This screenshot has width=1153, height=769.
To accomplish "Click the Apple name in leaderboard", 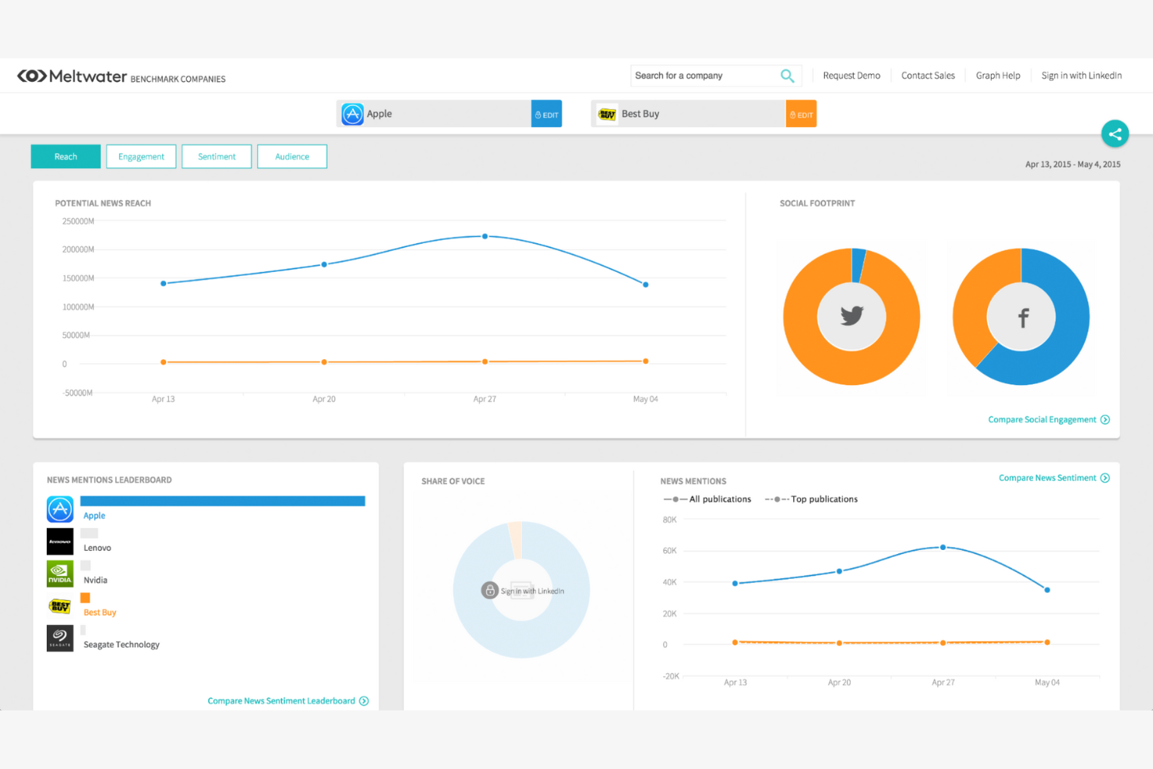I will pos(94,516).
